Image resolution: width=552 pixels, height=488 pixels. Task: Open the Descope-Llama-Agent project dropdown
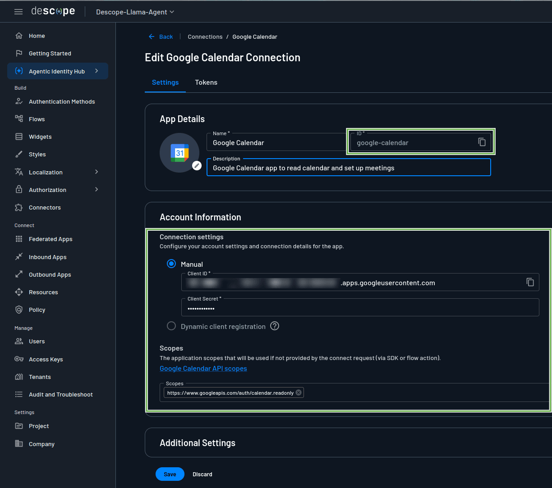135,12
